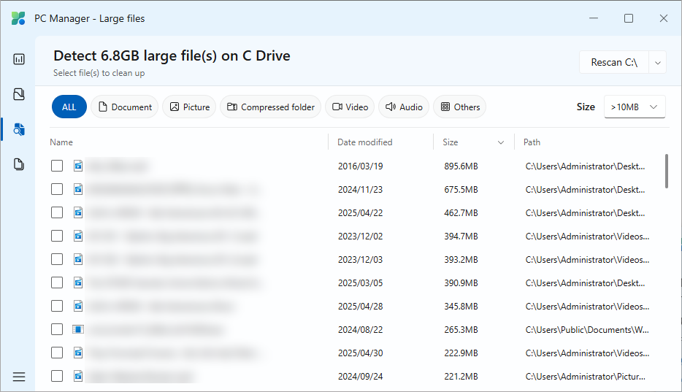Click the PC Manager logo in title bar
The width and height of the screenshot is (682, 392).
tap(18, 18)
